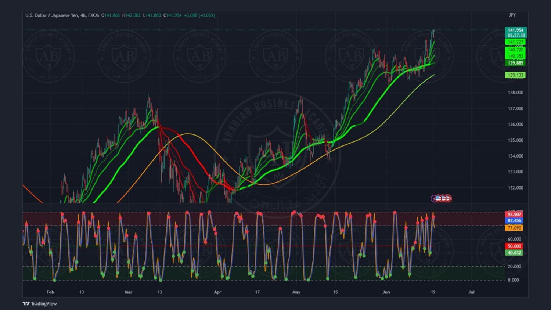Click the 141.227 bright green price tag

coord(515,42)
